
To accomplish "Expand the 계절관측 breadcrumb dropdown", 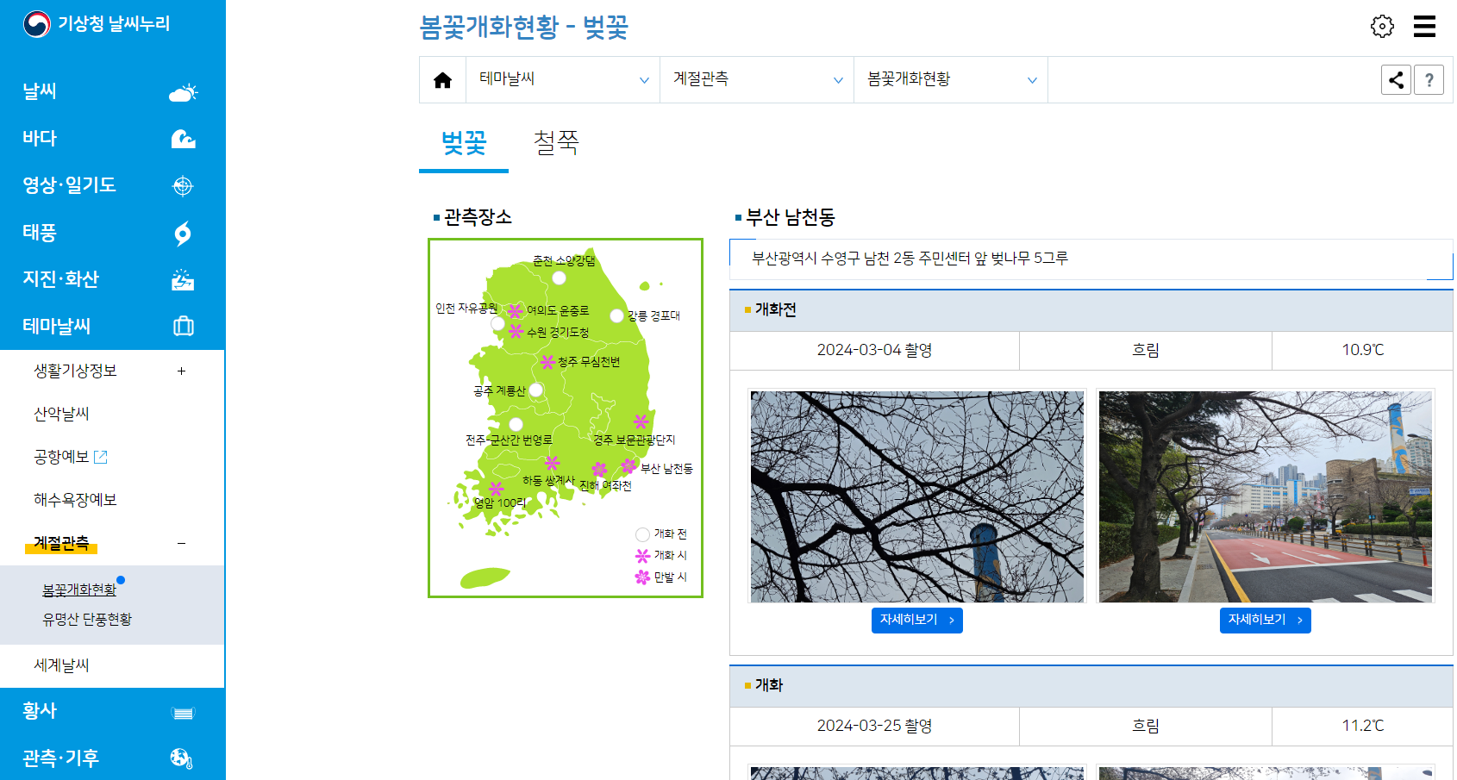I will 757,80.
